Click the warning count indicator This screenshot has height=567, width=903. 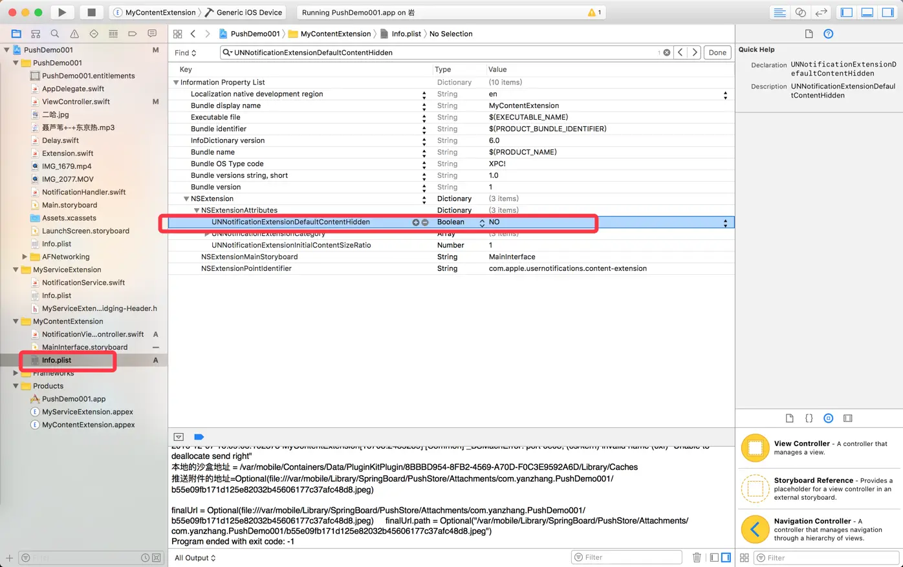594,12
